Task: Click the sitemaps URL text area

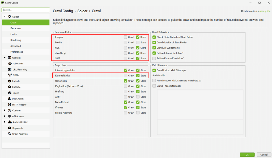Action: pyautogui.click(x=200, y=112)
